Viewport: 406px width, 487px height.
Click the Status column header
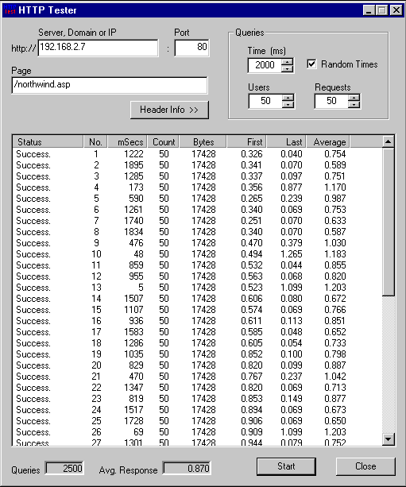click(x=48, y=142)
